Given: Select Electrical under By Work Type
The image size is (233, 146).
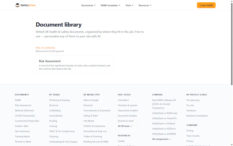Looking at the screenshot, I should (88, 105).
